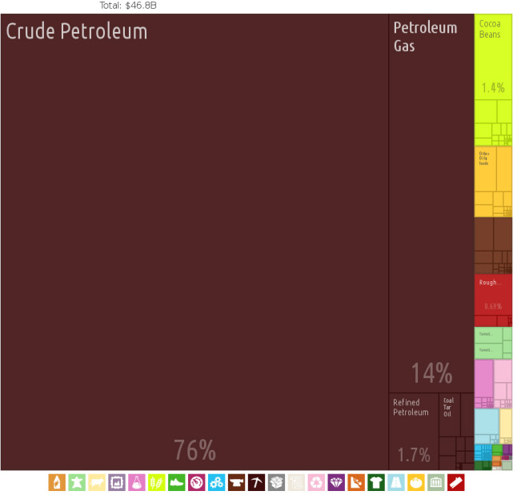
Task: Select the pale yellow cow category icon
Action: pos(97,482)
